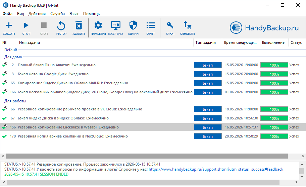306x187 pixels.
Task: Click Успех status of task 67
Action: click(x=294, y=118)
